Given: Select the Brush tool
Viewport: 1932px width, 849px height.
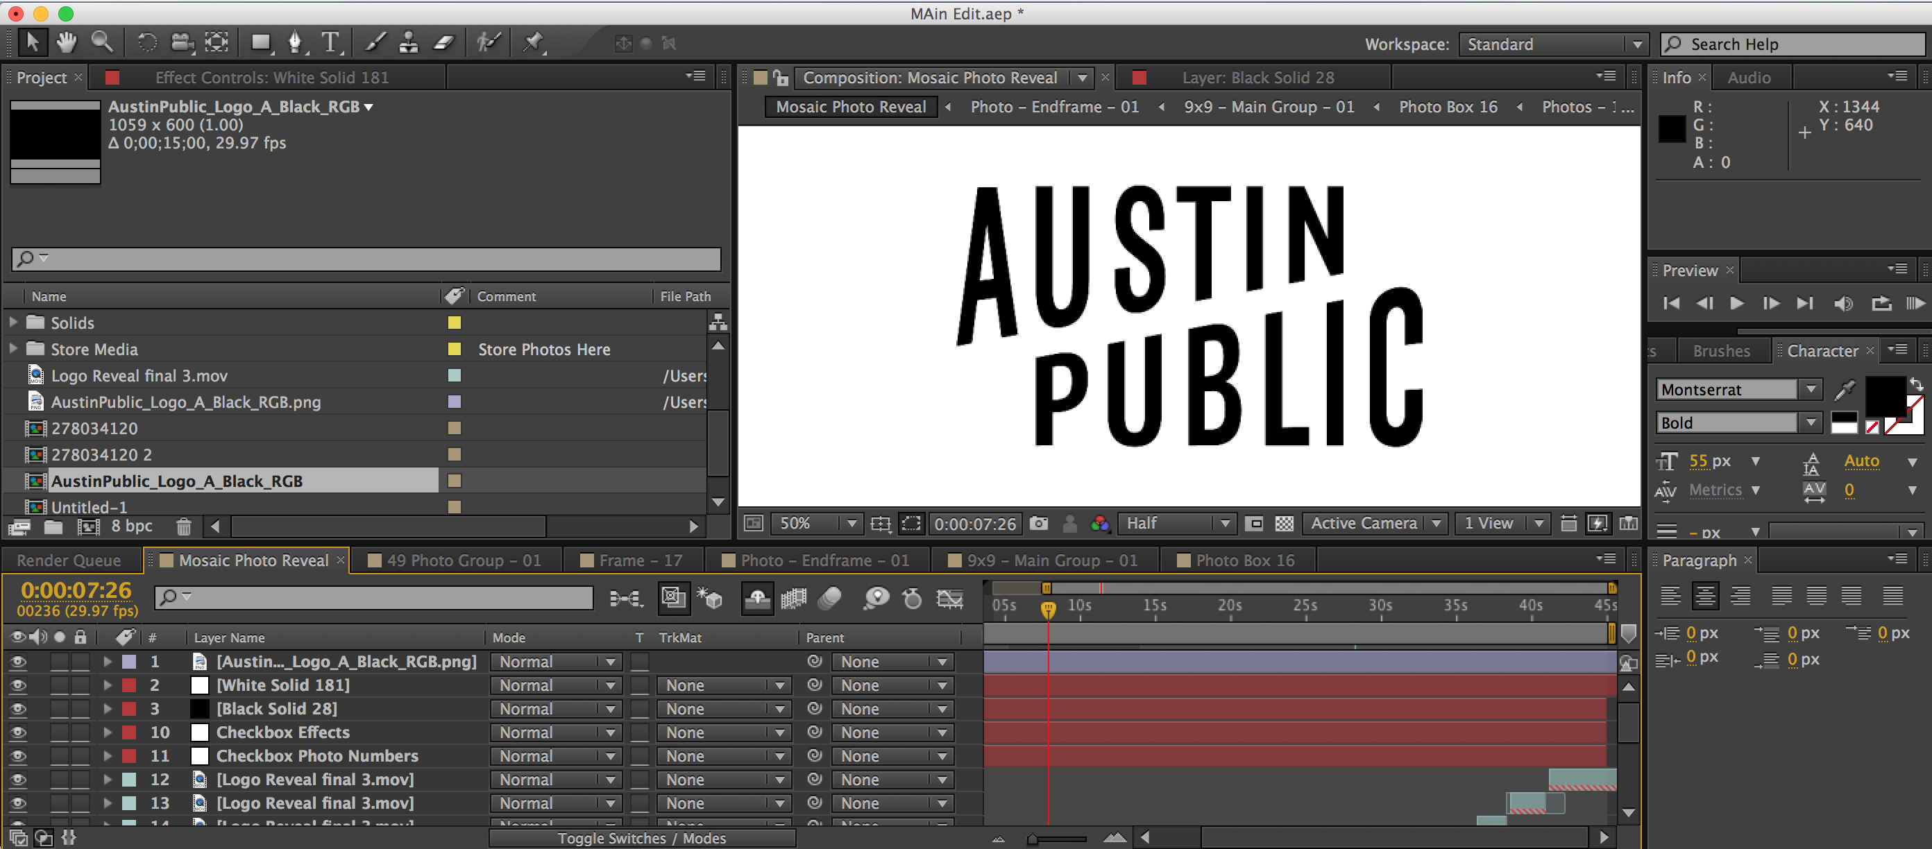Looking at the screenshot, I should pyautogui.click(x=375, y=43).
